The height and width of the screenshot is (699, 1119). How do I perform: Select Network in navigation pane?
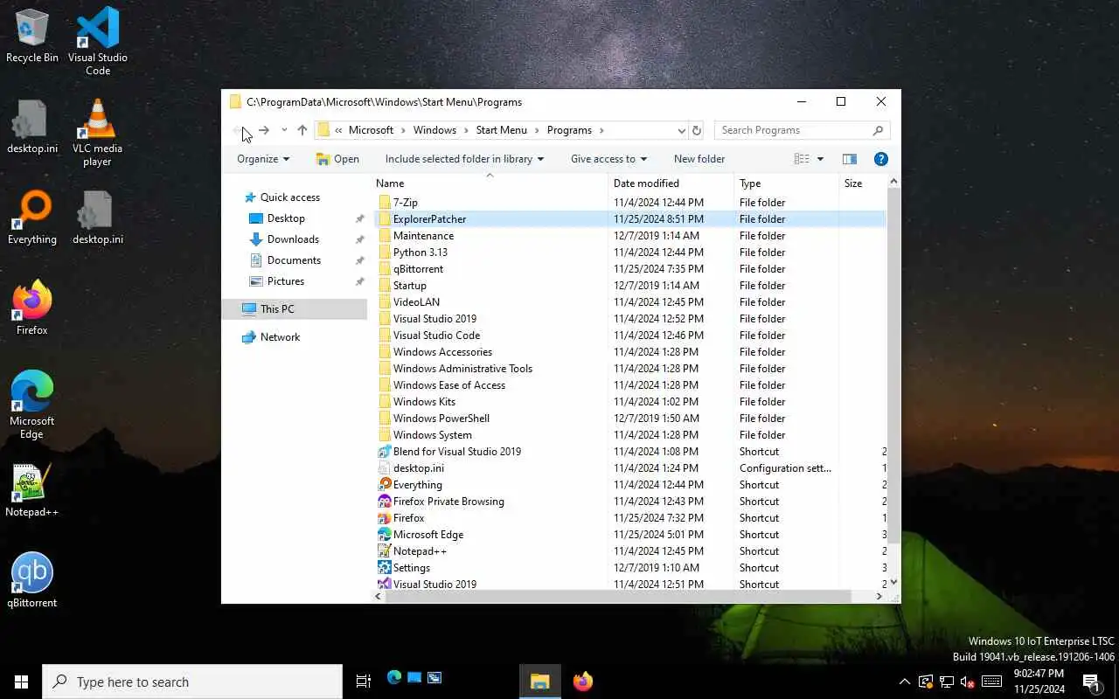click(280, 337)
